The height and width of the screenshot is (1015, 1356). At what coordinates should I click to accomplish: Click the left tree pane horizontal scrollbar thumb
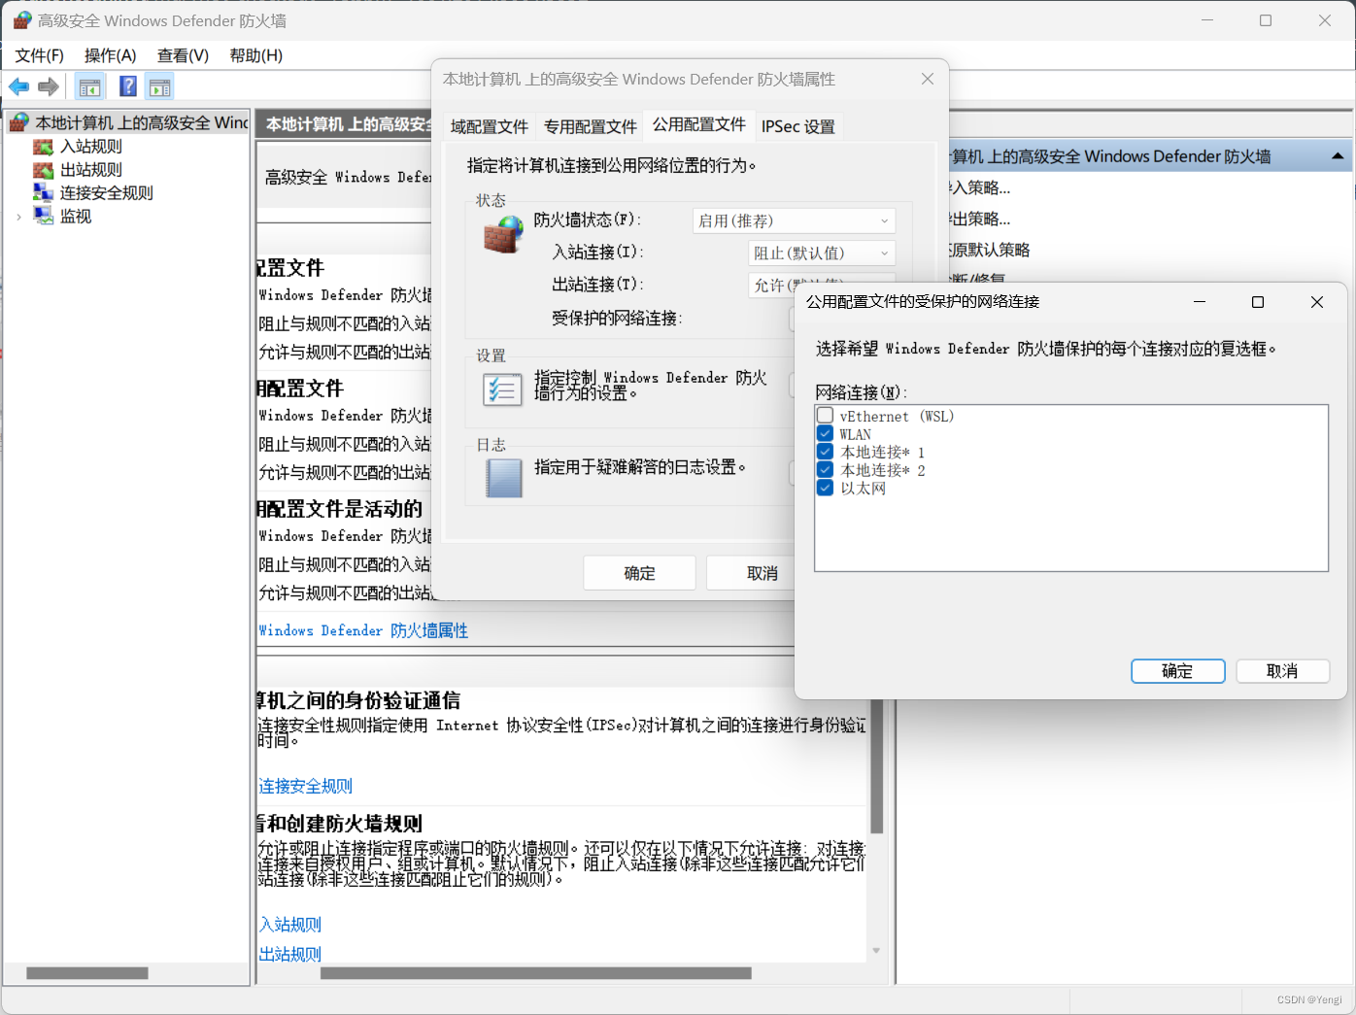[87, 973]
